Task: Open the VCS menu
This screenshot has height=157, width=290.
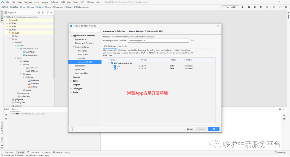Action: pos(82,2)
